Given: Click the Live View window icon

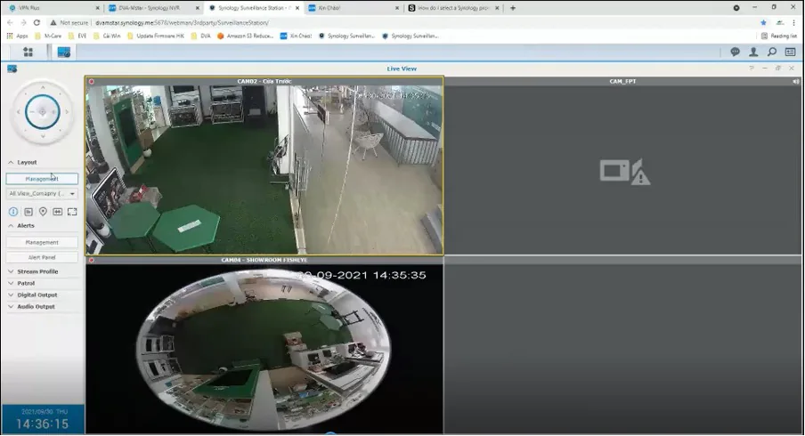Looking at the screenshot, I should 12,69.
